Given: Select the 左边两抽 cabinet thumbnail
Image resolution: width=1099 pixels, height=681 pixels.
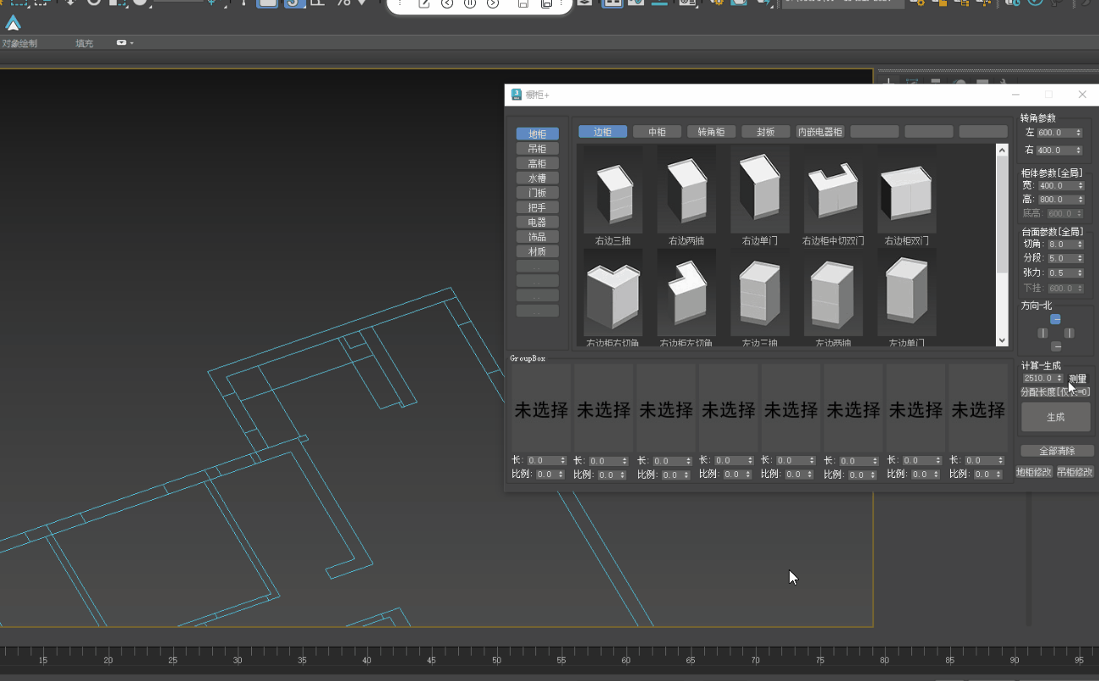Looking at the screenshot, I should (x=834, y=293).
